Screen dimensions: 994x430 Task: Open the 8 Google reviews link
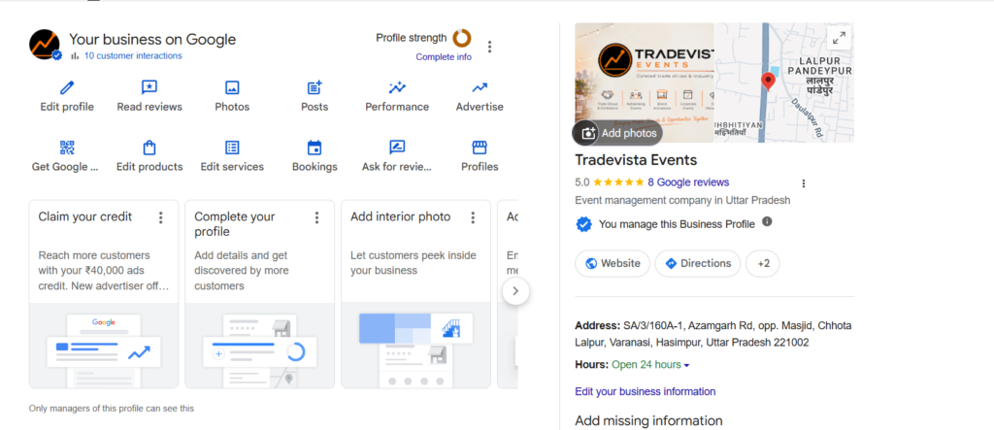click(688, 182)
